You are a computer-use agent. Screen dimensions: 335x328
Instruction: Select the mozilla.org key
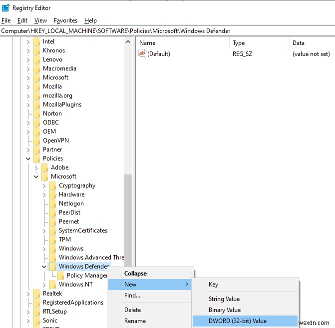click(x=58, y=95)
